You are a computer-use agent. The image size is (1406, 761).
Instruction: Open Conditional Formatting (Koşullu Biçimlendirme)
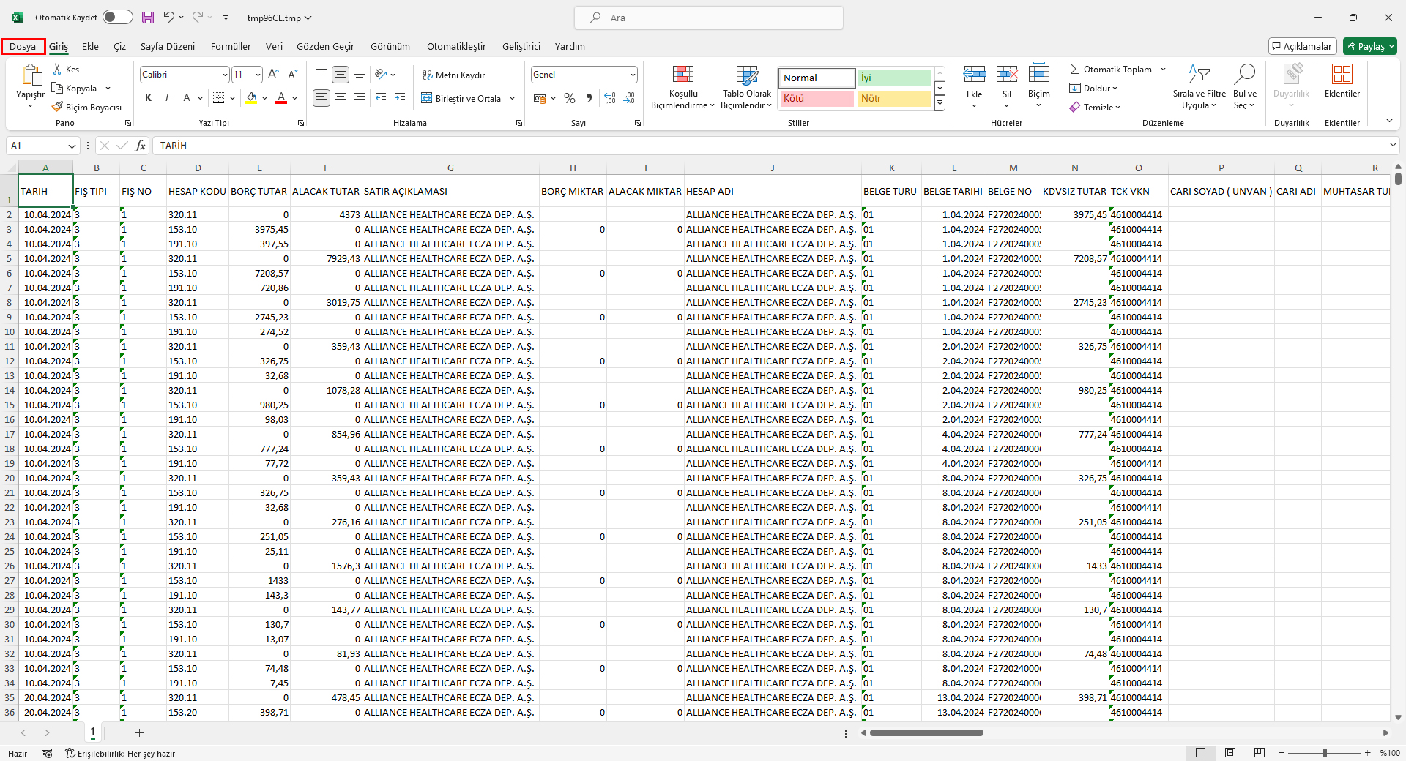tap(682, 87)
